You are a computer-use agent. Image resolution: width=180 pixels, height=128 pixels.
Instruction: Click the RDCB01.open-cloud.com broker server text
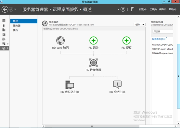point(81,25)
